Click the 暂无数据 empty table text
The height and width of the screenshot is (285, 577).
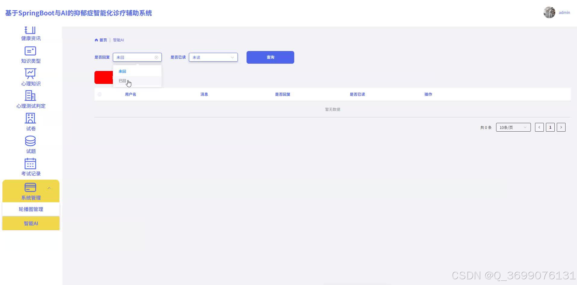[333, 109]
